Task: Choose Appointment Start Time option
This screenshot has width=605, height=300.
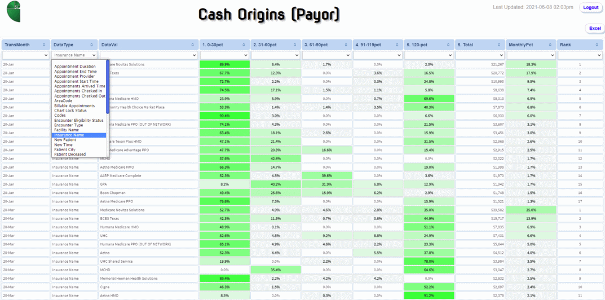Action: coord(79,81)
